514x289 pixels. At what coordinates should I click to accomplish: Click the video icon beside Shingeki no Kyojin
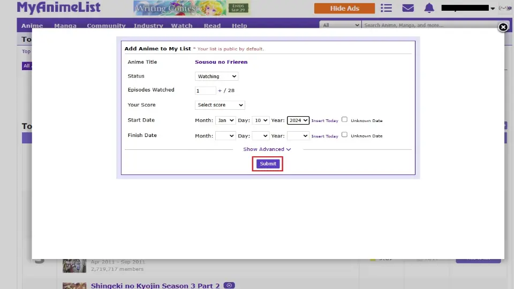(229, 285)
